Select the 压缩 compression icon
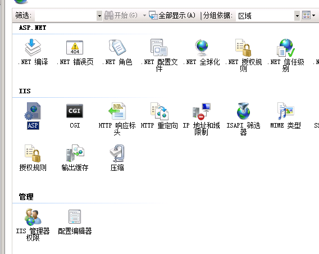 (117, 153)
